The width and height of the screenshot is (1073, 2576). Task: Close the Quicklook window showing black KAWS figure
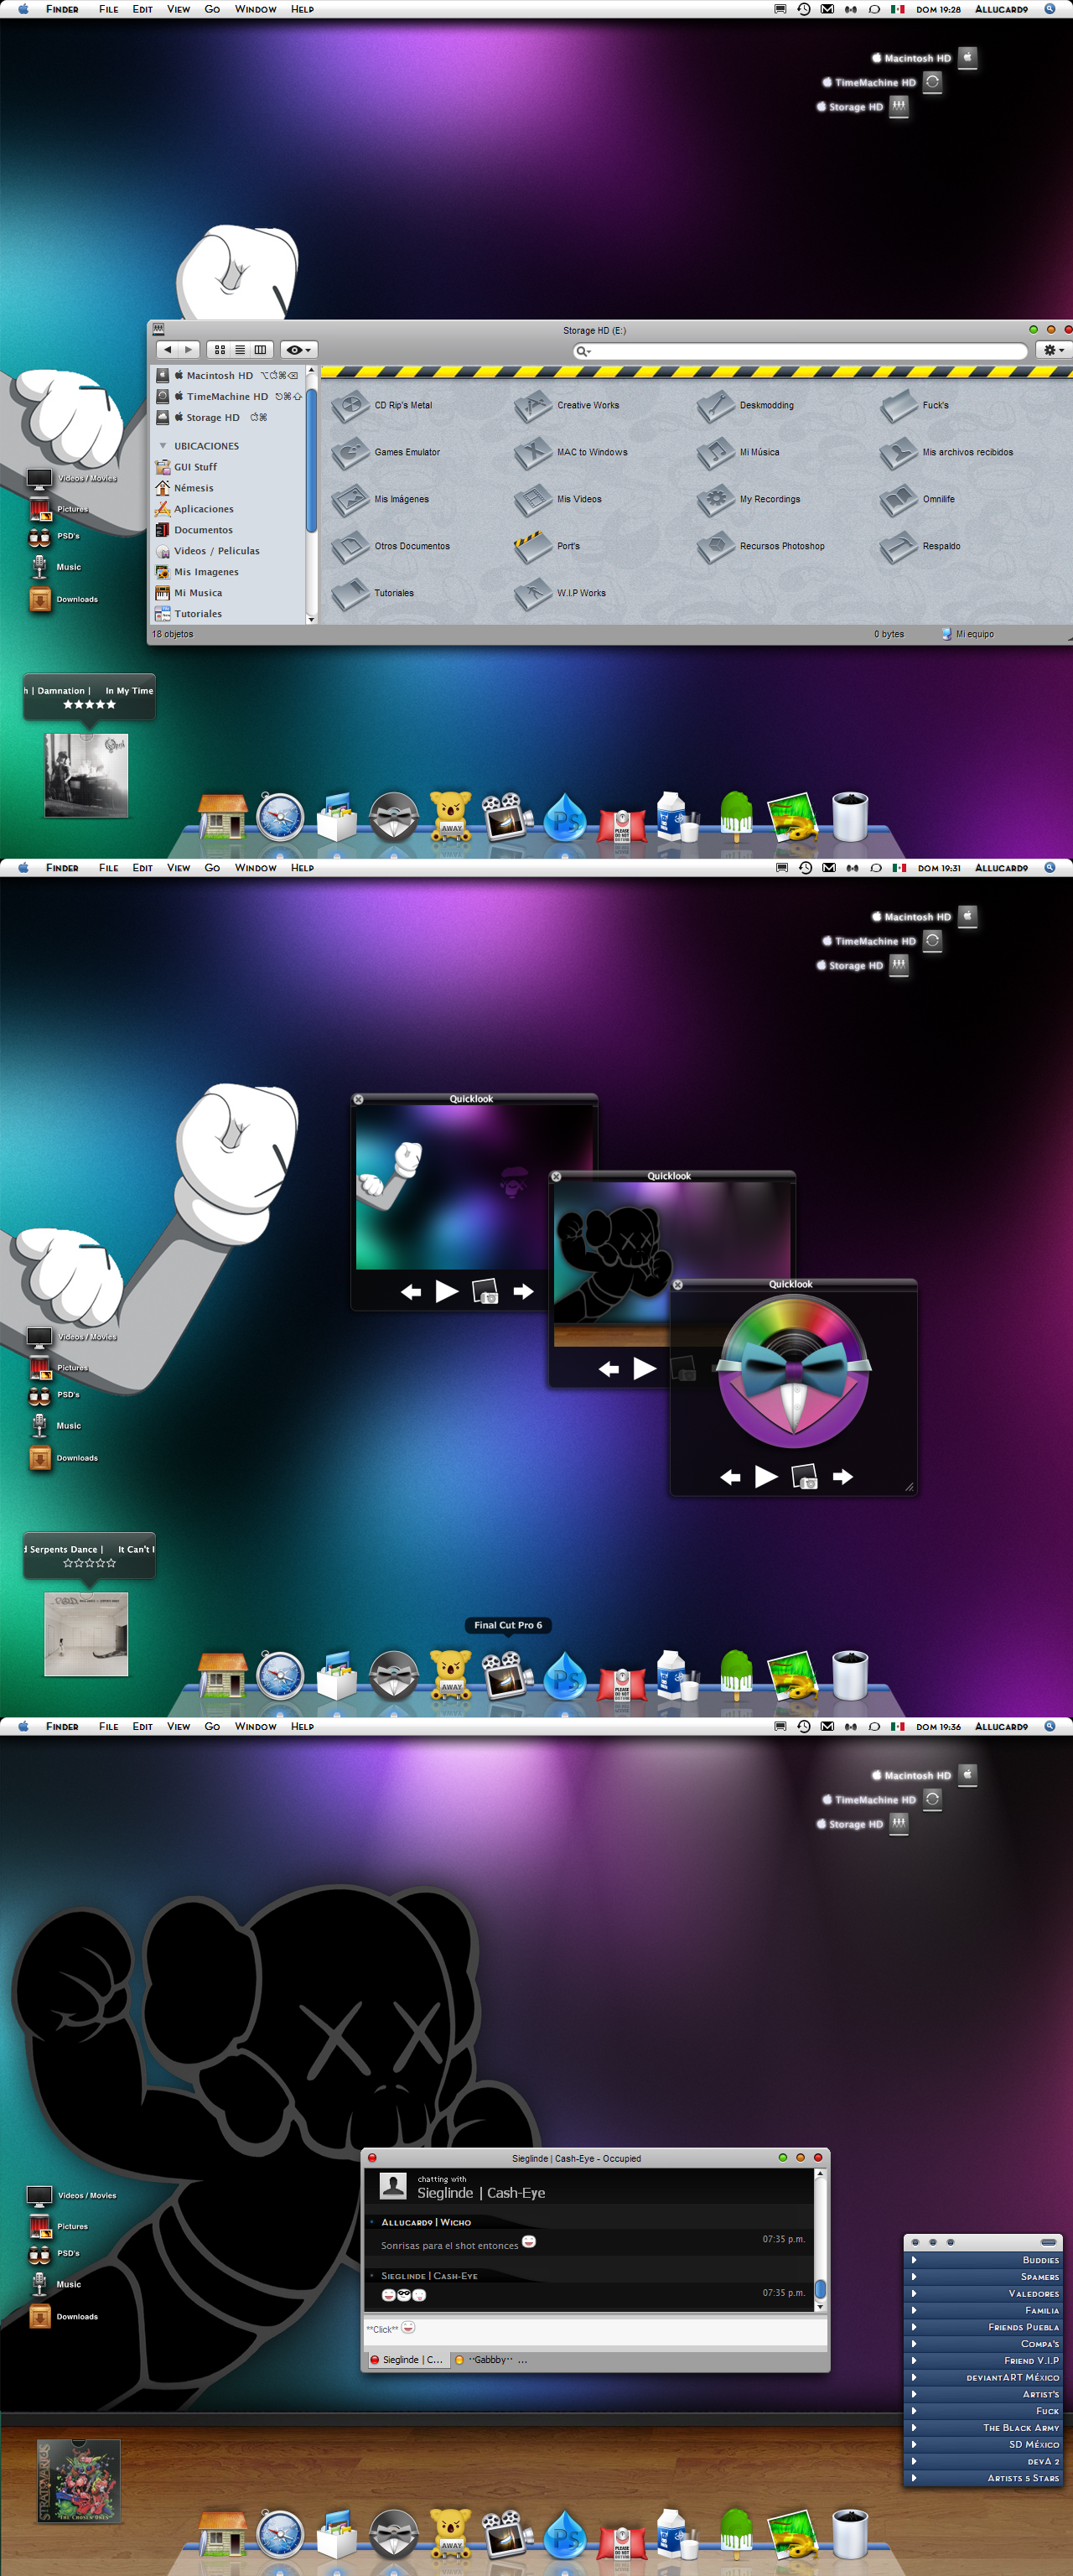coord(557,1177)
